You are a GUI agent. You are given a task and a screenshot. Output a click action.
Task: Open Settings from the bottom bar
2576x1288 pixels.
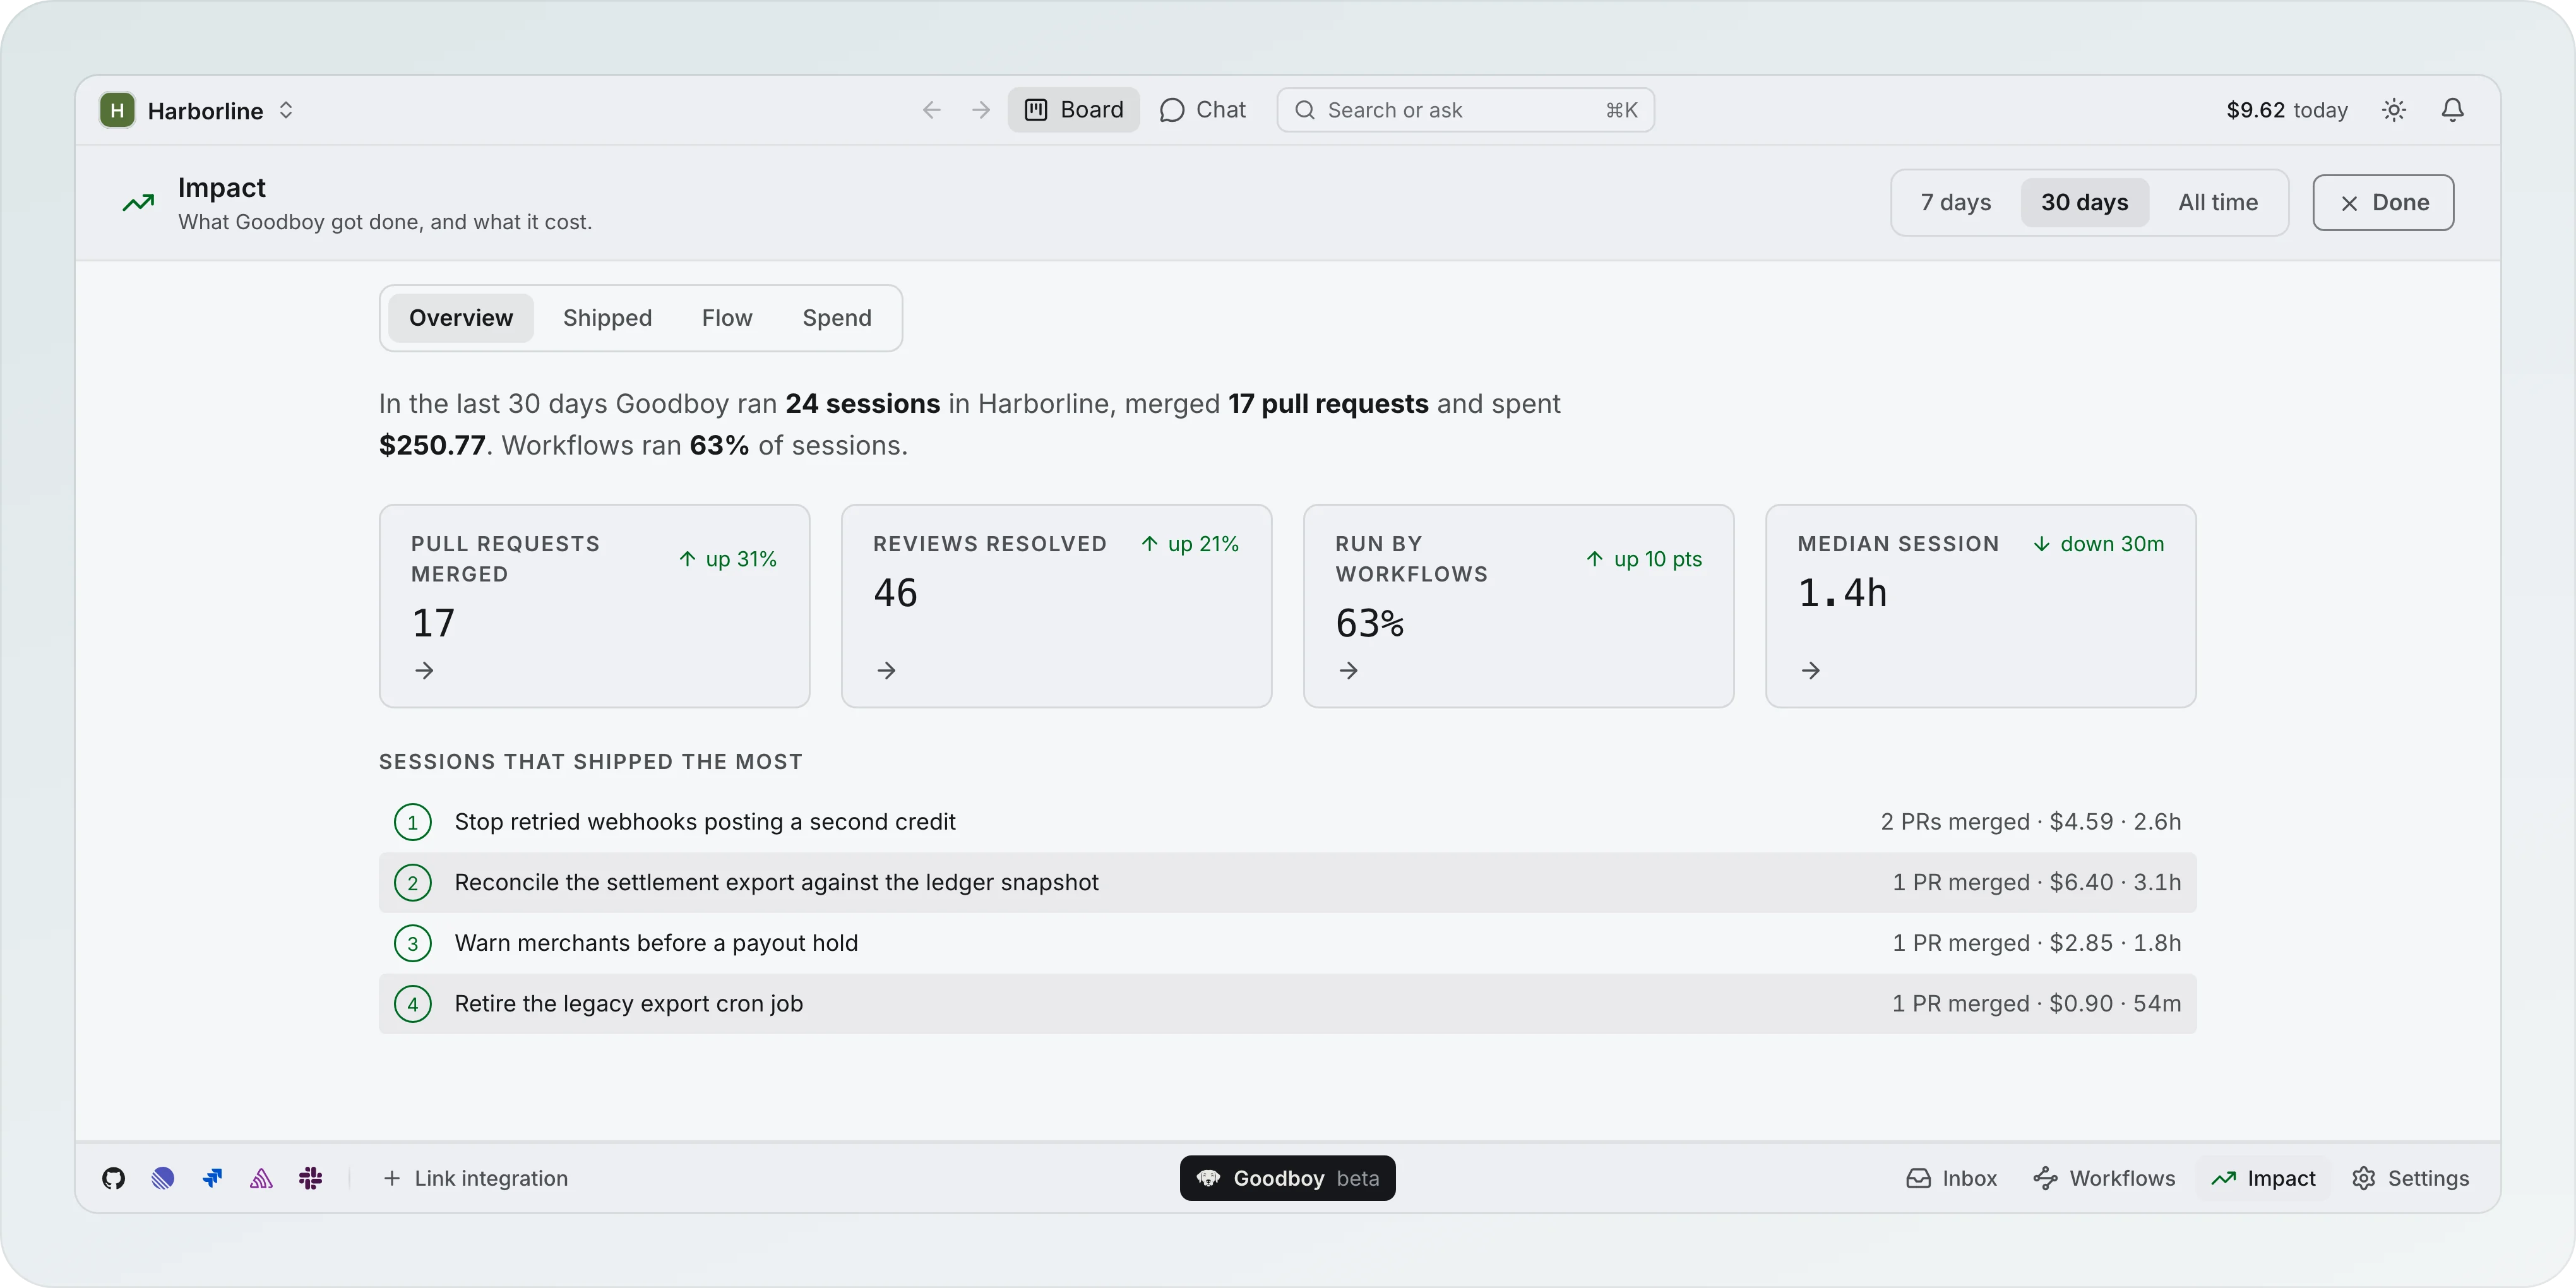click(2410, 1178)
